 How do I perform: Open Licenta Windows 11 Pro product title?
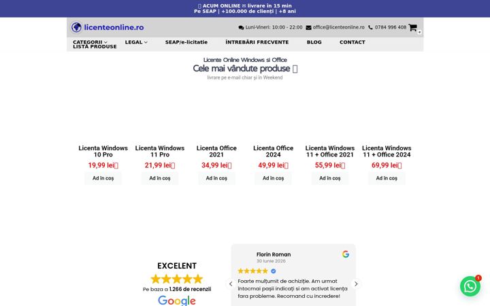pyautogui.click(x=160, y=151)
